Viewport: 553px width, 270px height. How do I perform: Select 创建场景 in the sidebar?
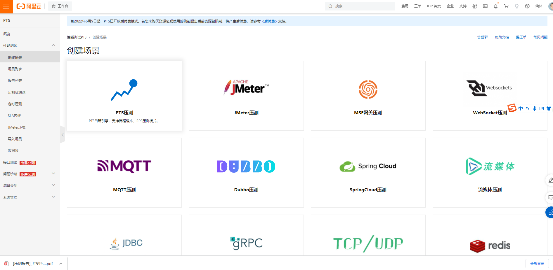30,57
